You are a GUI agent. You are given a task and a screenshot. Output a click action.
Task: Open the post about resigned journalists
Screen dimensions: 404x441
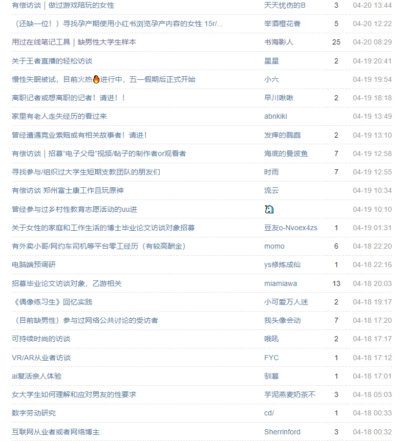(x=68, y=98)
